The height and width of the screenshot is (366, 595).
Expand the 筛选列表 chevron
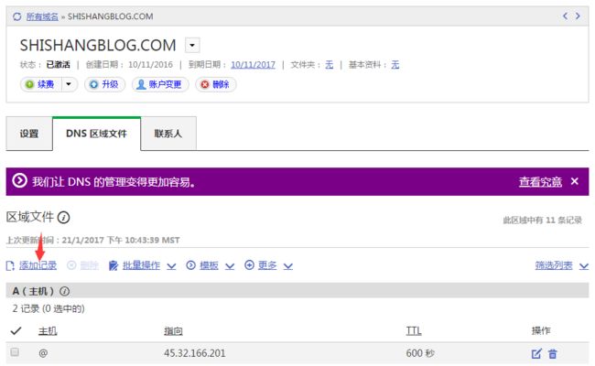584,266
